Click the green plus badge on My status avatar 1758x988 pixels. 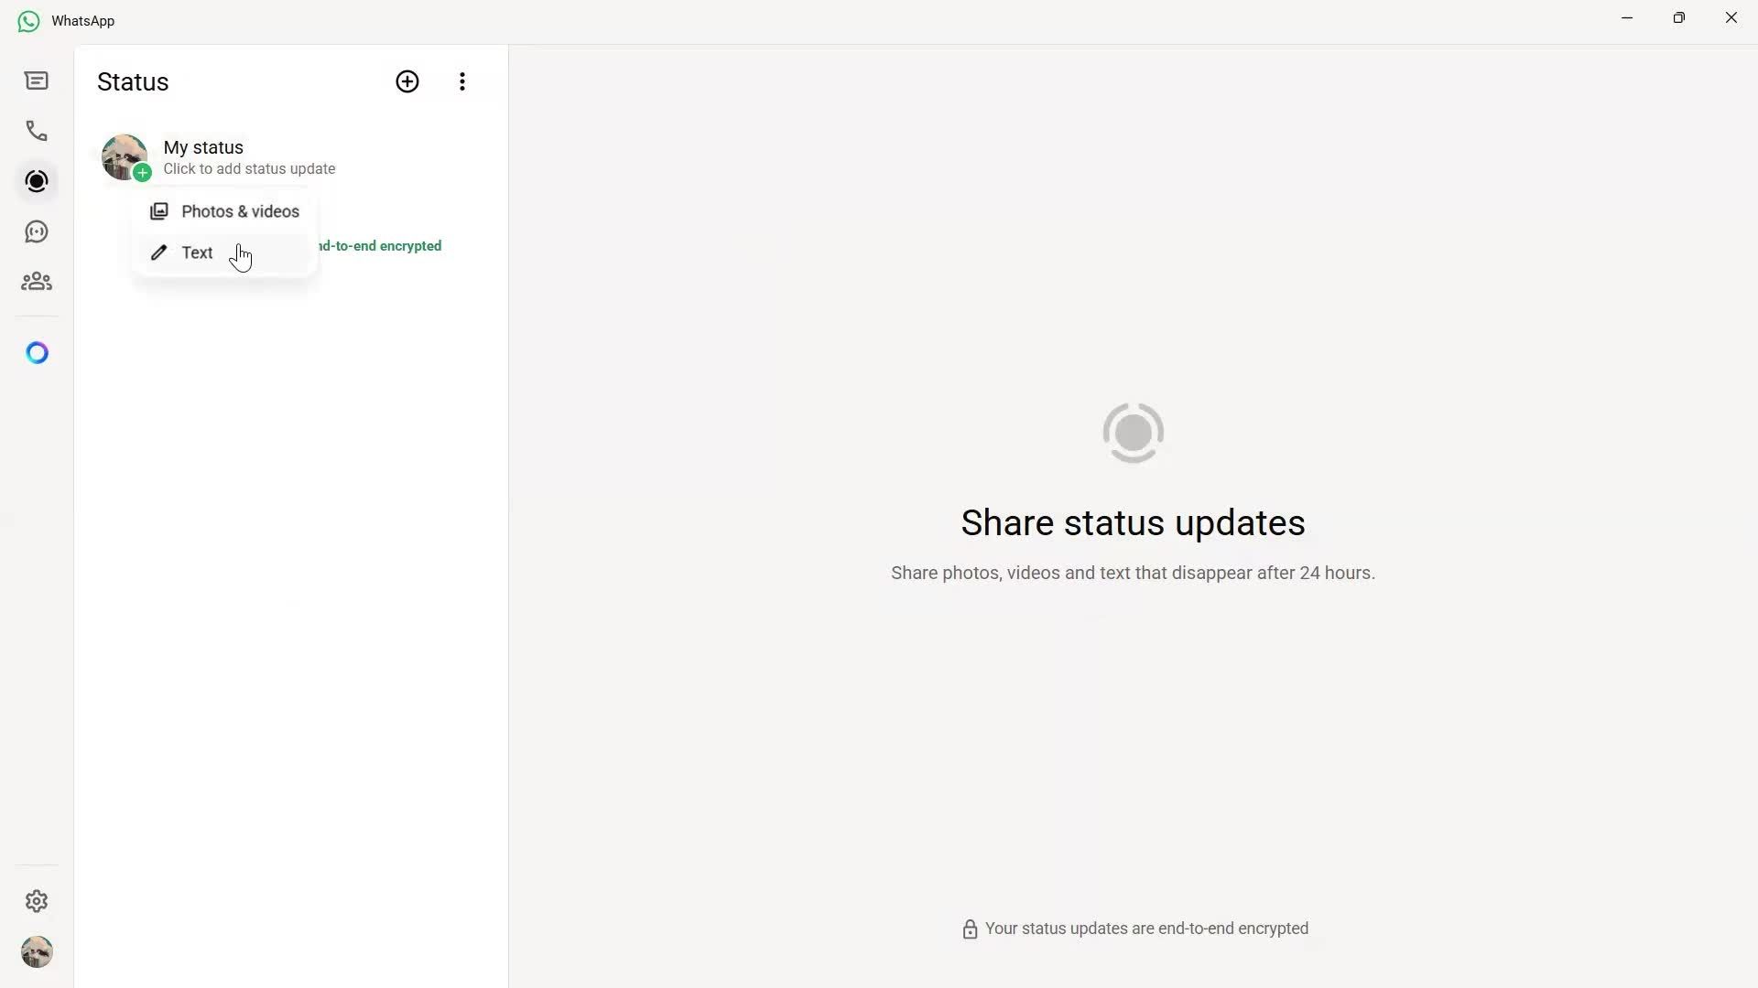(x=143, y=171)
